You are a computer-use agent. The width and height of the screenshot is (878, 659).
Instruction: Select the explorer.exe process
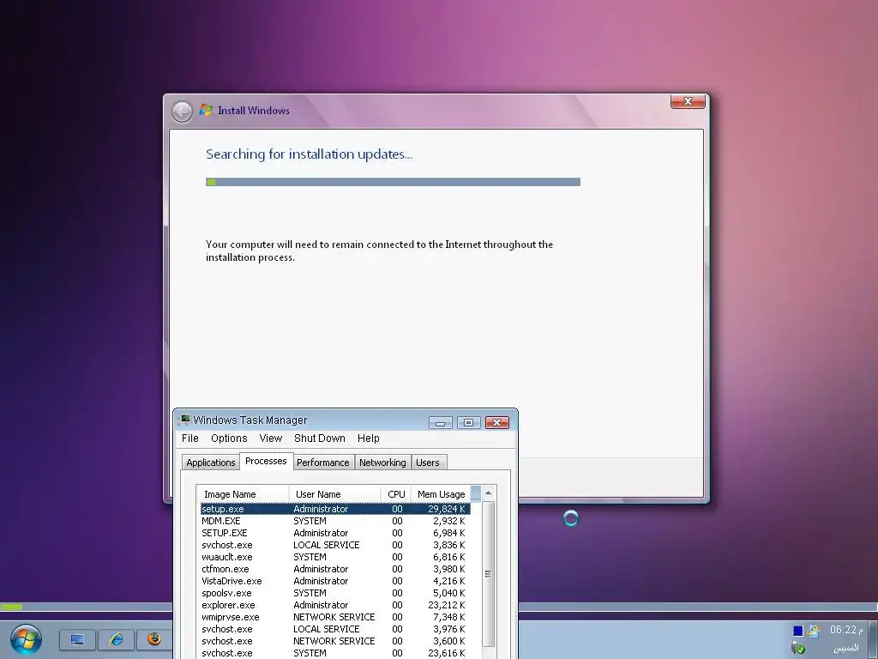[335, 605]
